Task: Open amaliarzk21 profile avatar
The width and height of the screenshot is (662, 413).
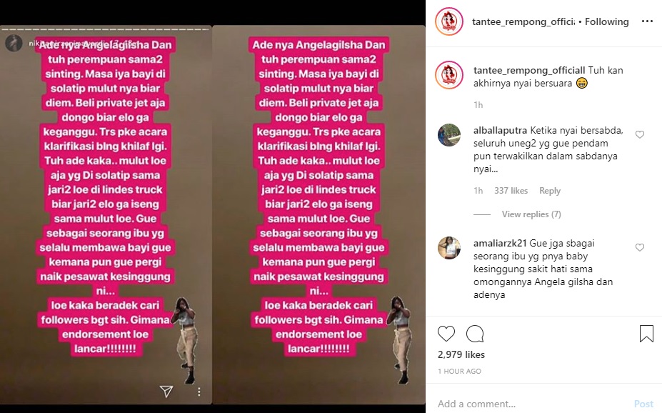Action: point(448,248)
